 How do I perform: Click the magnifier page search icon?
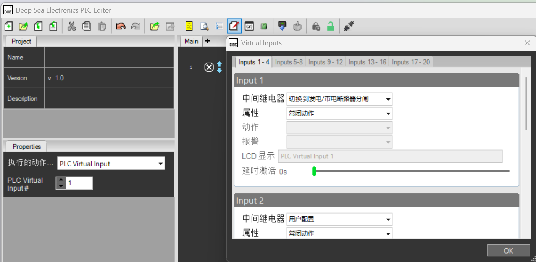tap(204, 26)
